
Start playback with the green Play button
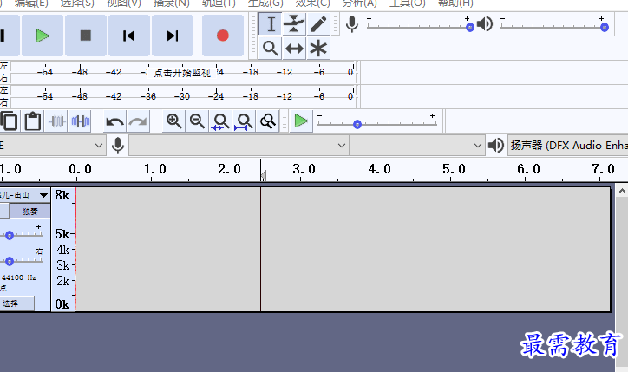[x=43, y=36]
